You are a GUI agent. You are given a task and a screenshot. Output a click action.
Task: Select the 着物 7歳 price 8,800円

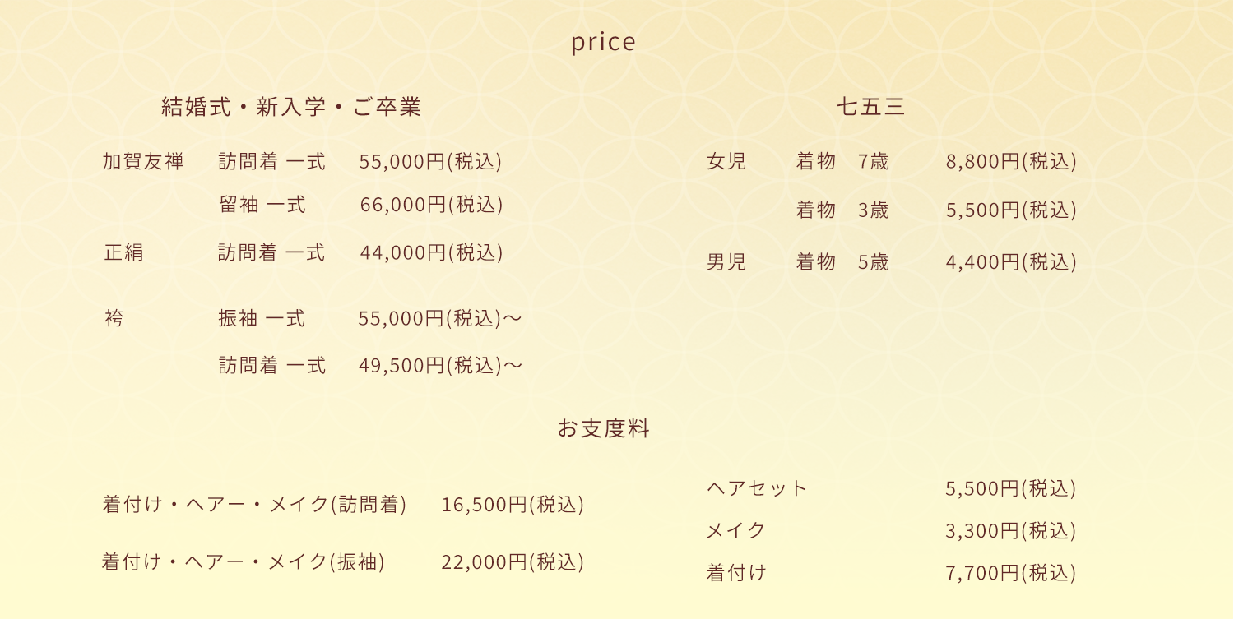click(1011, 161)
